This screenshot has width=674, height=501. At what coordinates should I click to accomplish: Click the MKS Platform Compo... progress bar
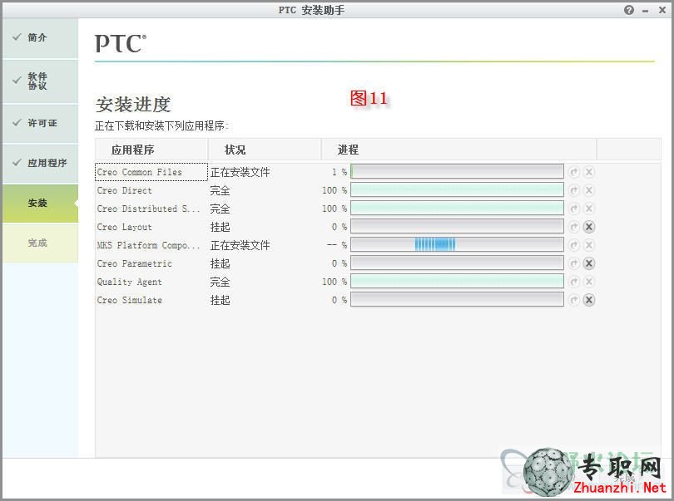pos(457,245)
